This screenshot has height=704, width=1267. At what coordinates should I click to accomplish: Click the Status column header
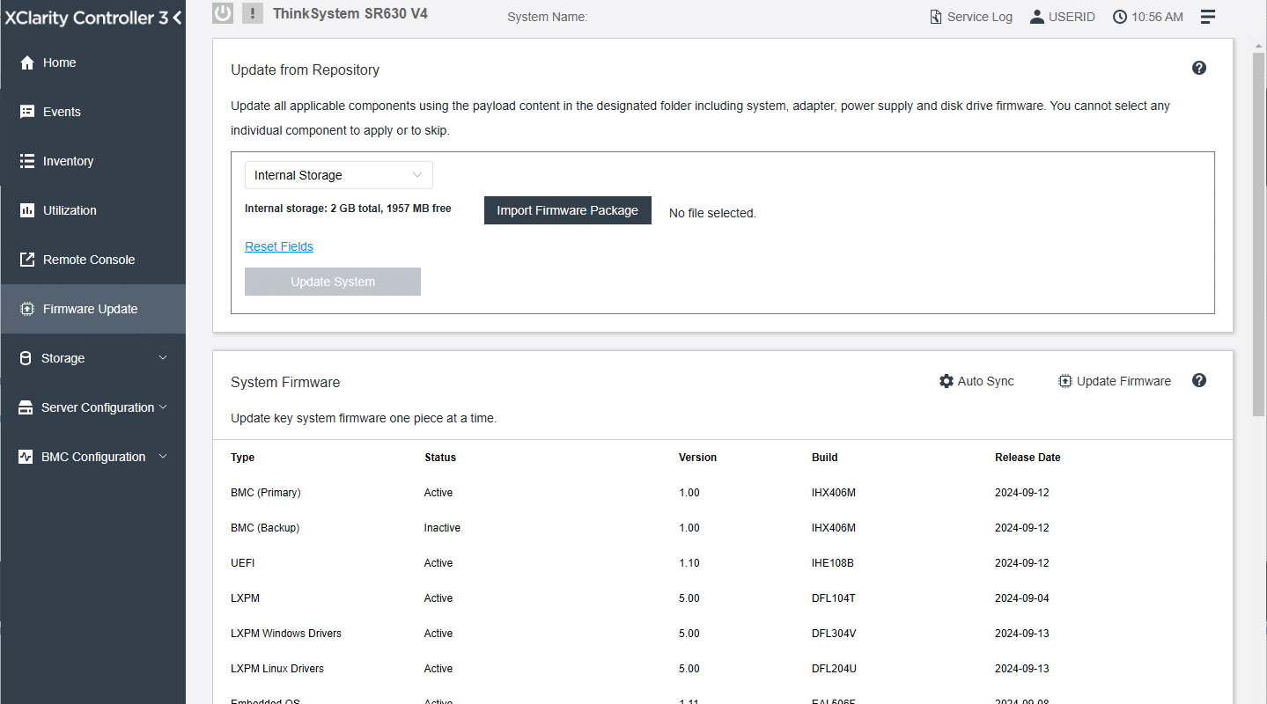(x=440, y=458)
